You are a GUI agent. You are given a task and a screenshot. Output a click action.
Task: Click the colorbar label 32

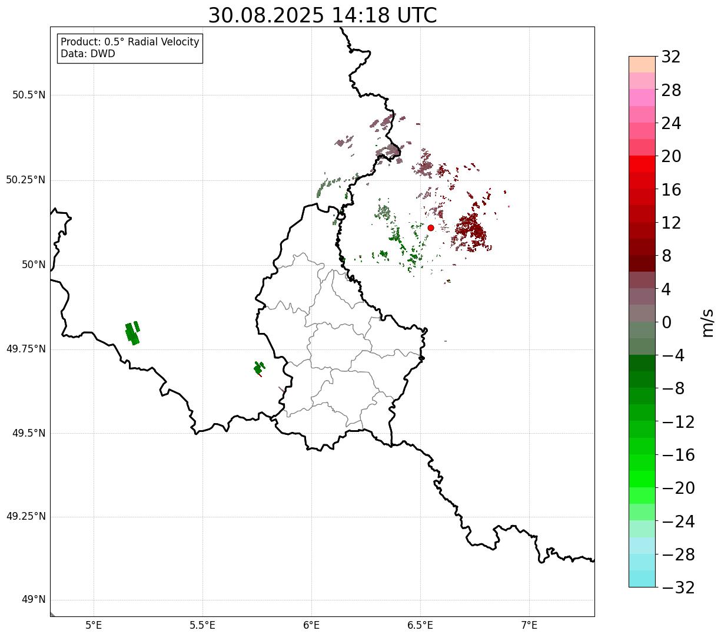[671, 57]
